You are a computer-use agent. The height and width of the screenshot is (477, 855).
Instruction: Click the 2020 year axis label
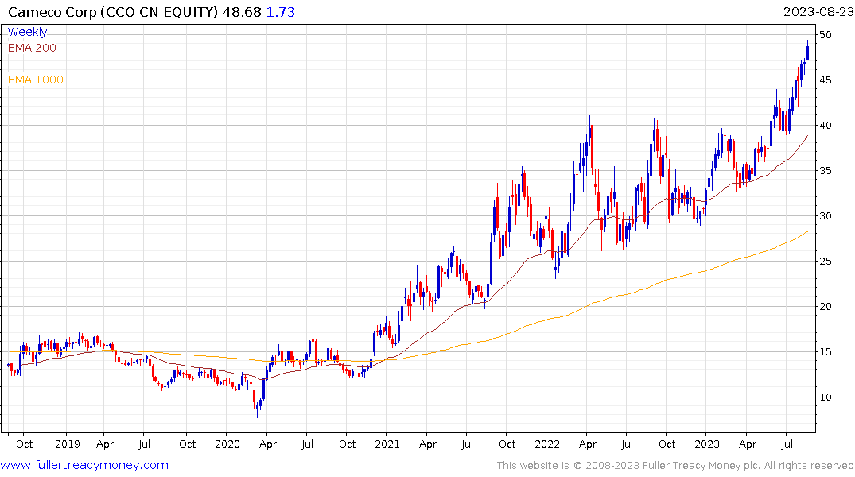click(227, 444)
